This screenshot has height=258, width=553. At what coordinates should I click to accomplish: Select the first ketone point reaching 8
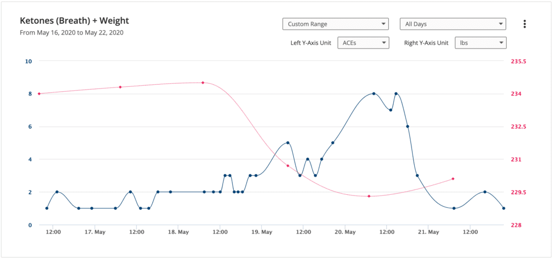(374, 94)
